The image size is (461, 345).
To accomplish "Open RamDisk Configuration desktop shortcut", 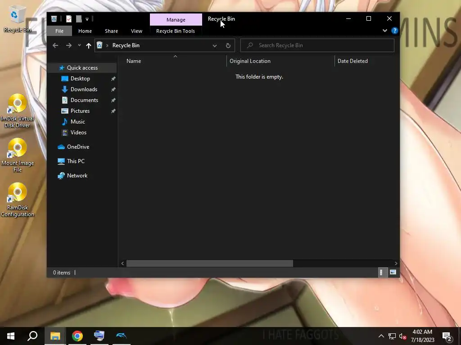I will pos(18,200).
